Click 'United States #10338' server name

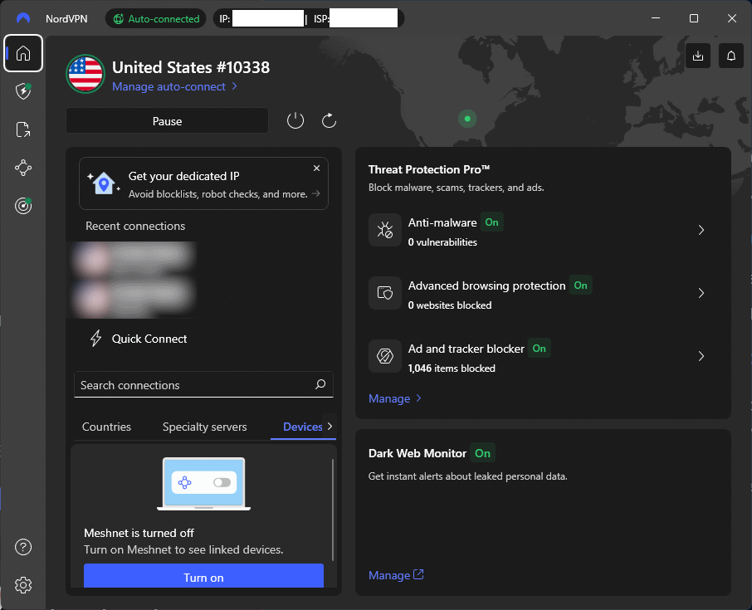click(191, 67)
